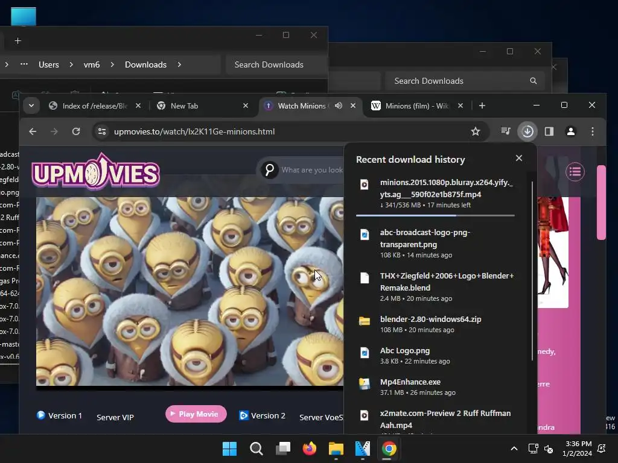The height and width of the screenshot is (463, 618).
Task: Click the UPMOVIES logo
Action: 96,172
